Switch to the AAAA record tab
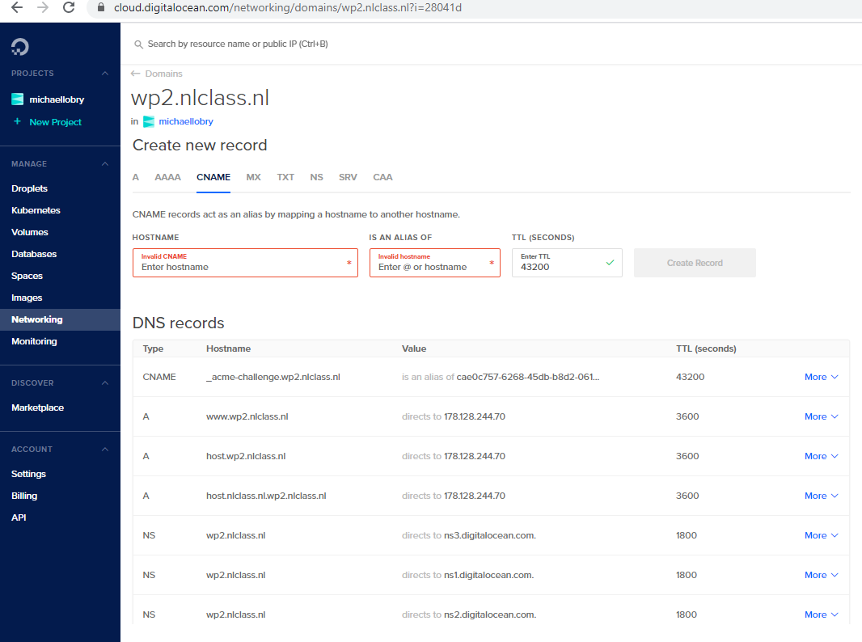Image resolution: width=862 pixels, height=642 pixels. pyautogui.click(x=167, y=177)
